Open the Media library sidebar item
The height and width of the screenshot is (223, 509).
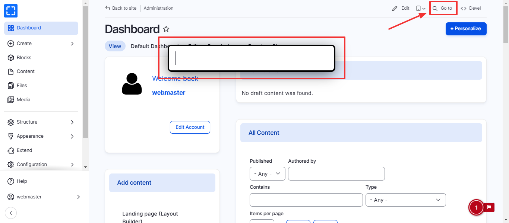point(23,100)
